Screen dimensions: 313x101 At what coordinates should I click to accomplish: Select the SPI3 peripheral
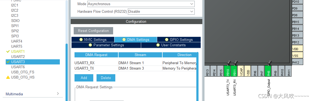tap(15, 36)
